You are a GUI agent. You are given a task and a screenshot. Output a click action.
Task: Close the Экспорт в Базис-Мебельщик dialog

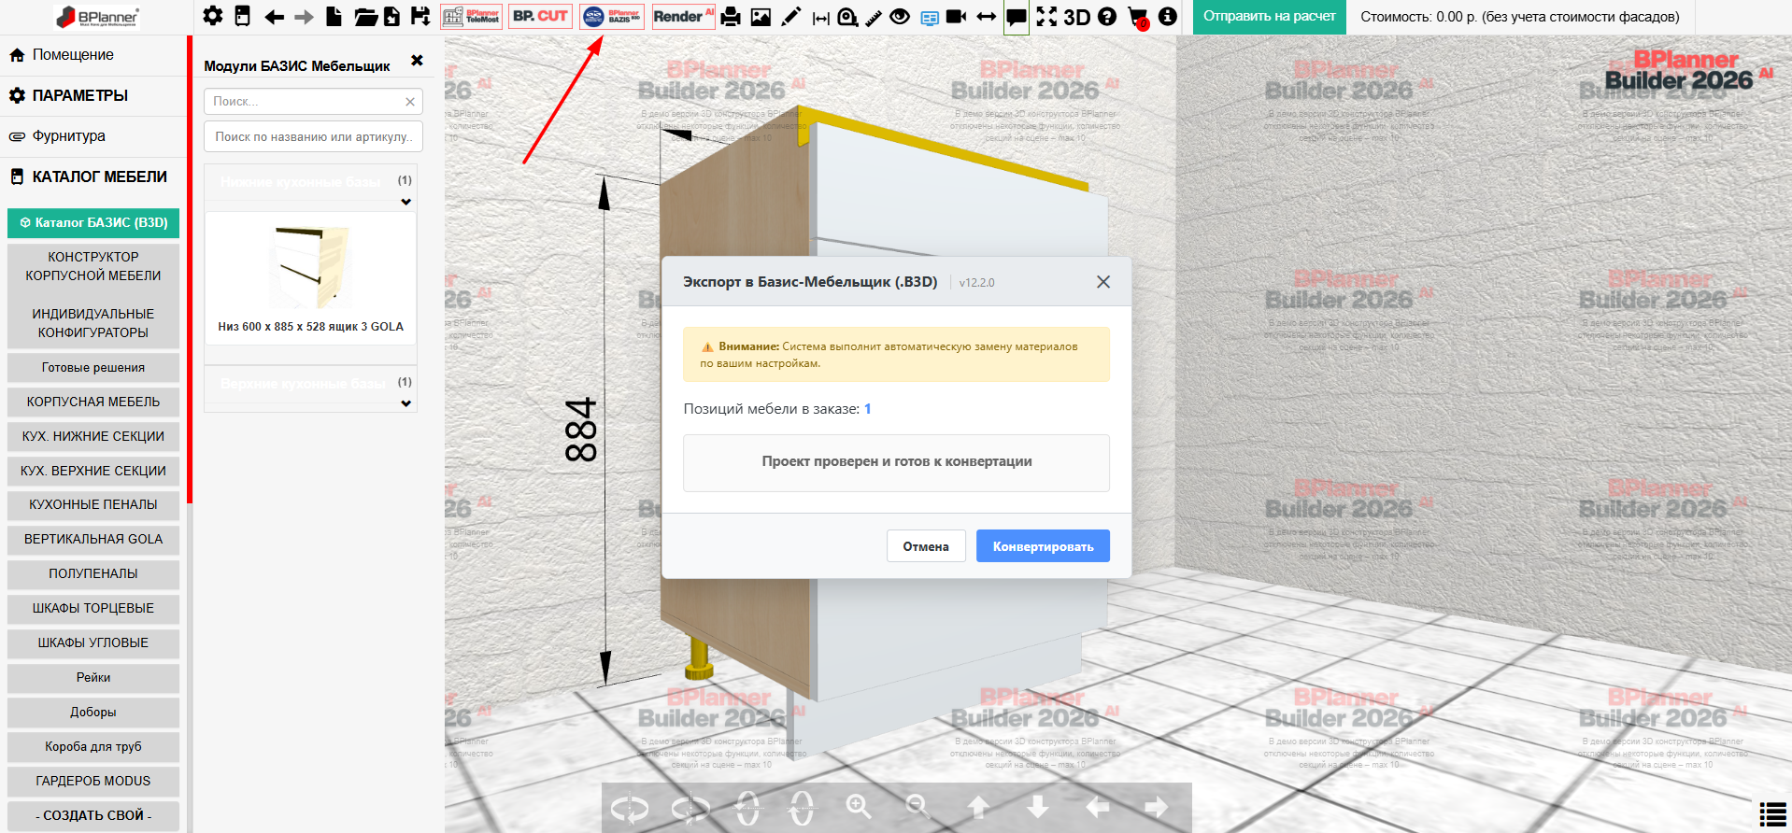(1103, 282)
